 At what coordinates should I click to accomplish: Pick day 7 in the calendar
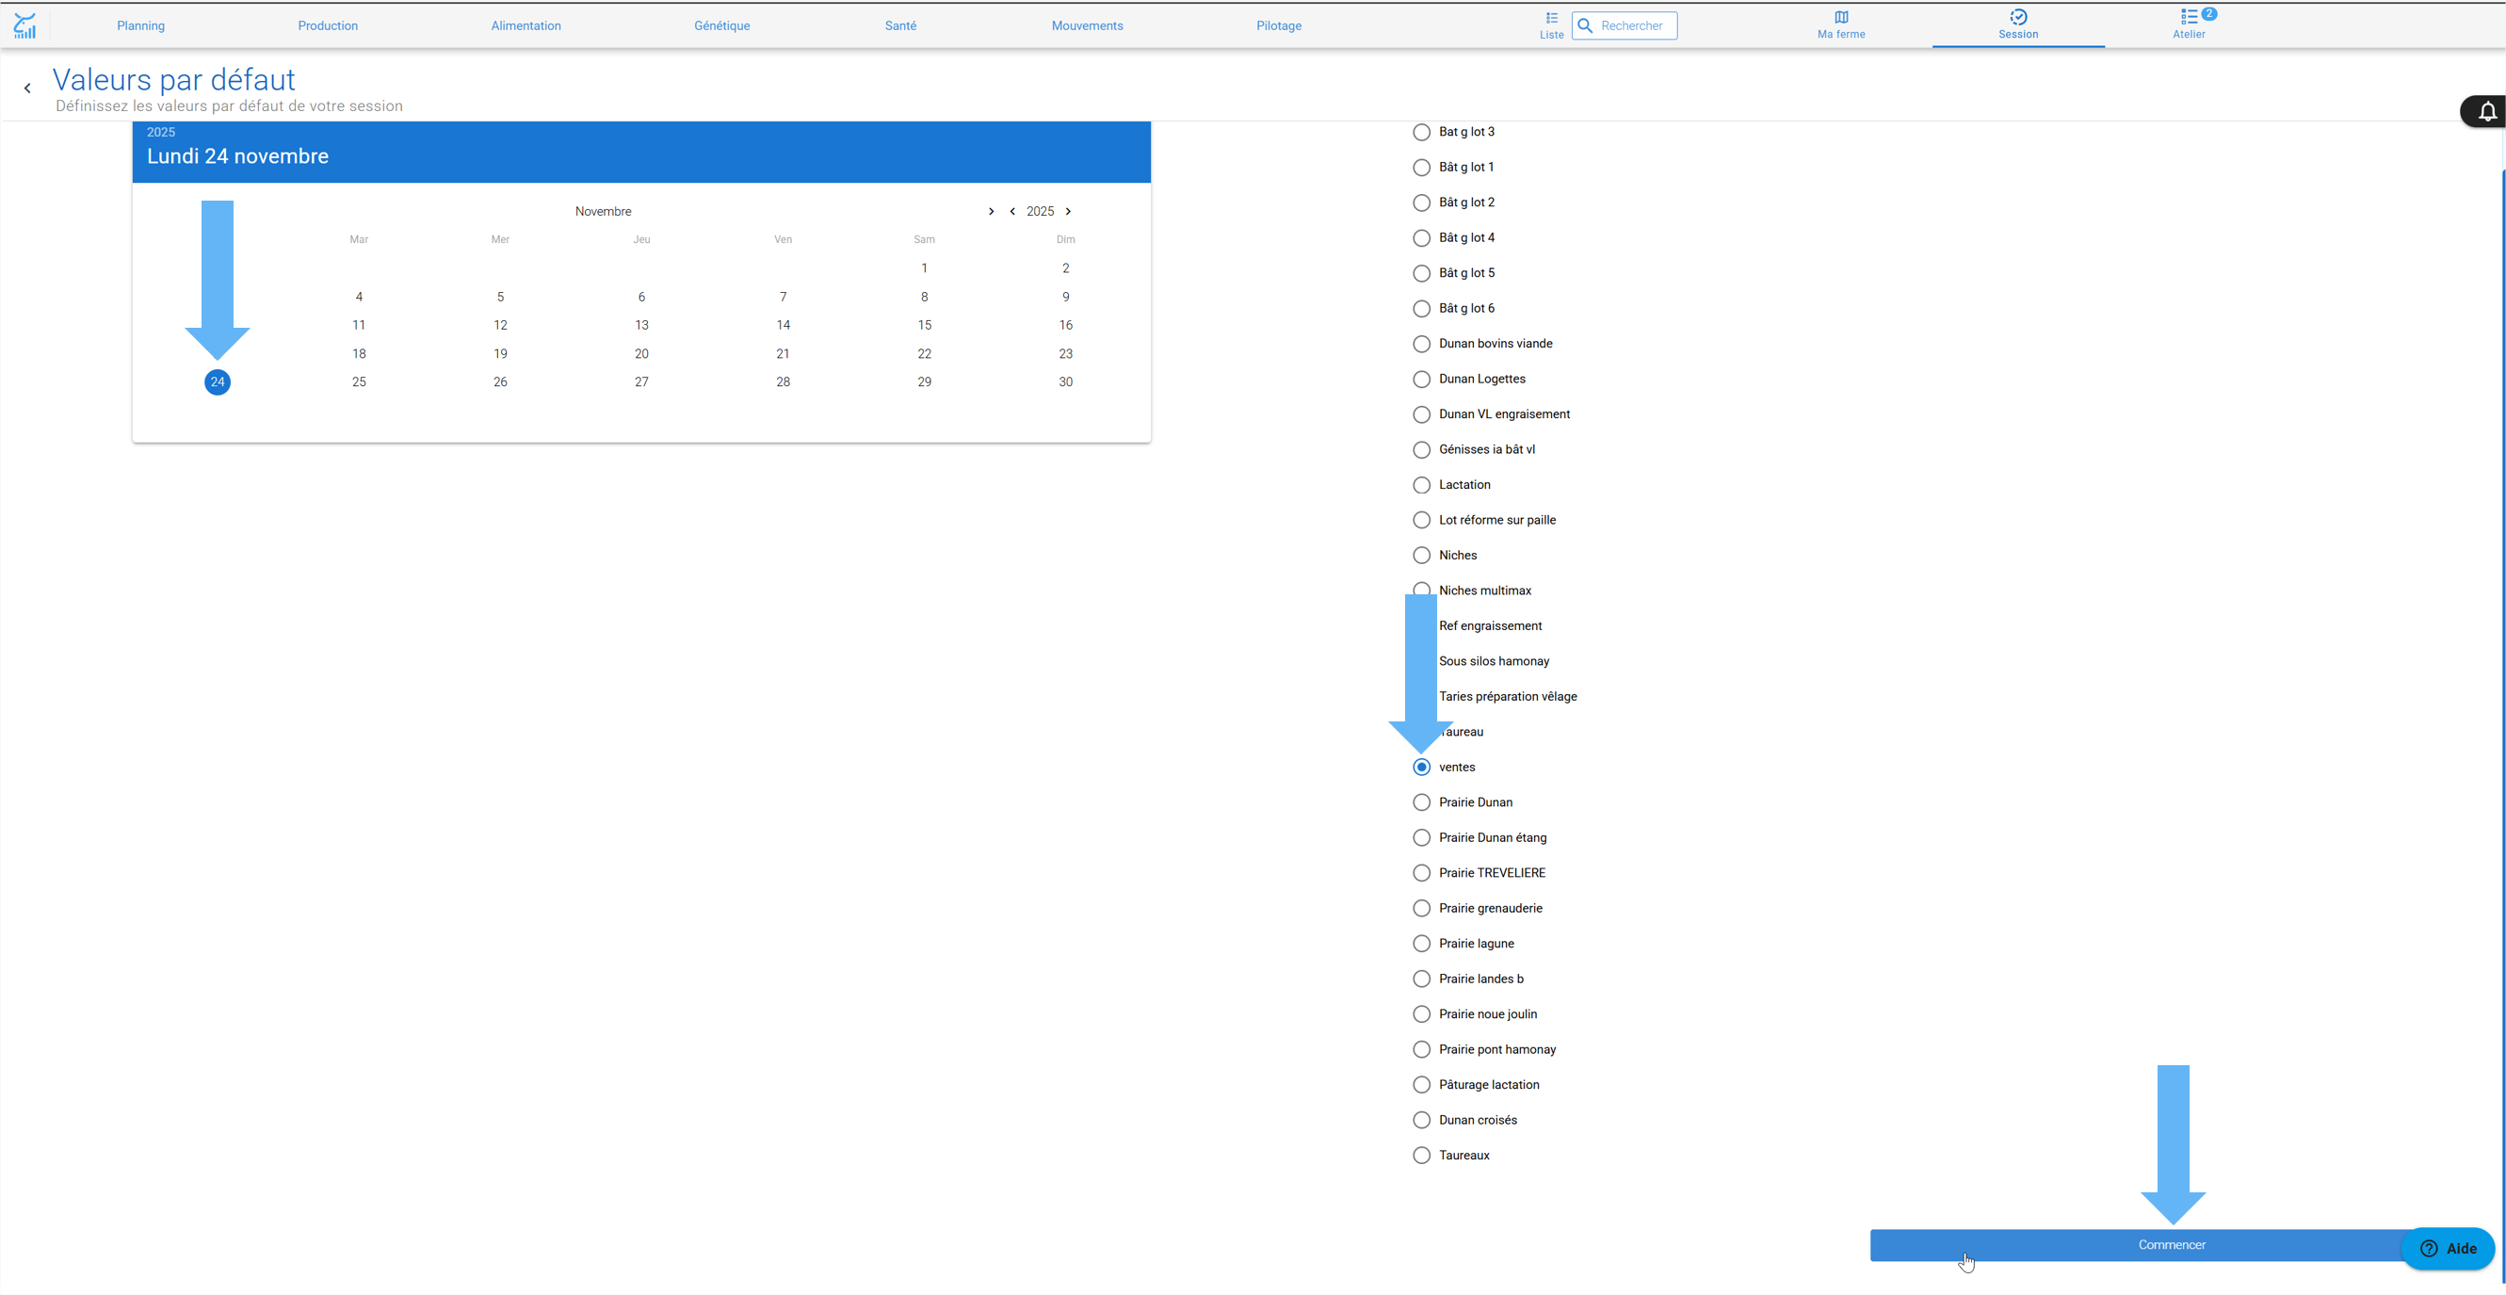pos(784,297)
